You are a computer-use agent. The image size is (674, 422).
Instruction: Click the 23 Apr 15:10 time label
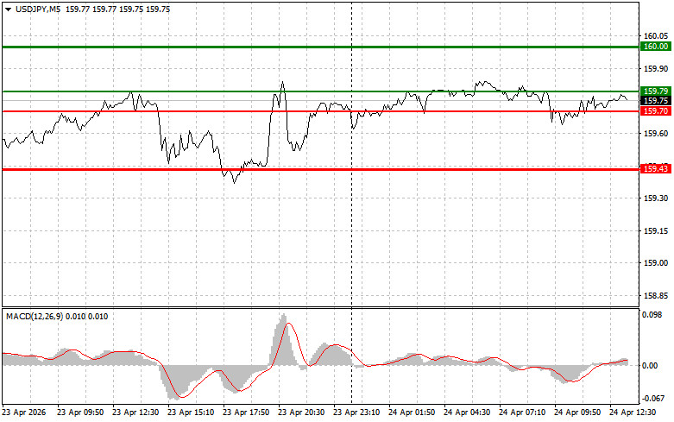[x=191, y=413]
